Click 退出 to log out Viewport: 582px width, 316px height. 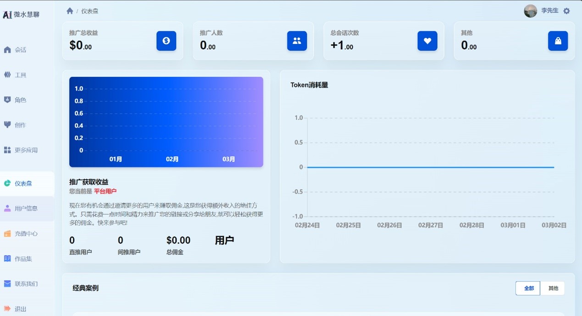[18, 309]
